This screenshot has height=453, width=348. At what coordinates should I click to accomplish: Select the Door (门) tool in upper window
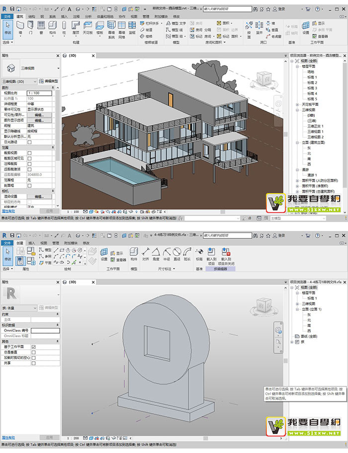31,28
